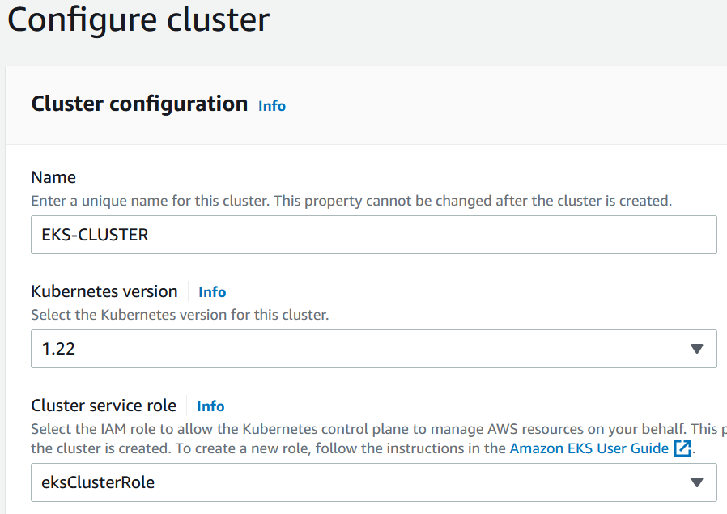Screen dimensions: 727x514
Task: Open Info link next to Cluster service role
Action: pos(210,406)
